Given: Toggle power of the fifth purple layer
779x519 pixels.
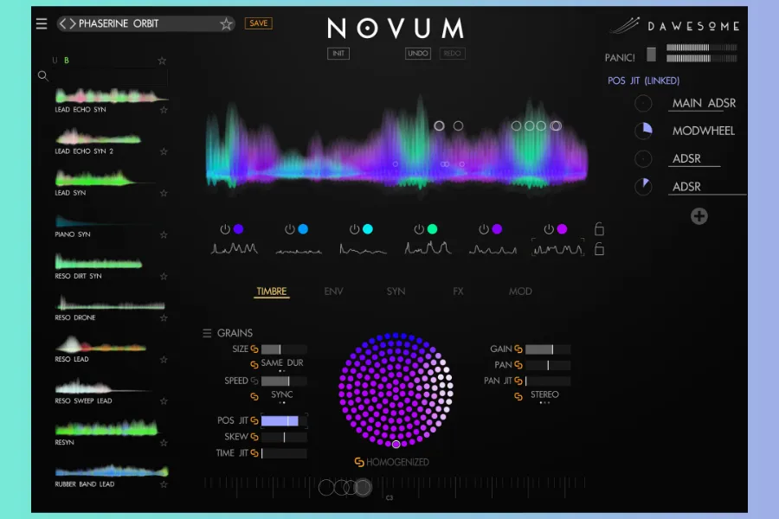Looking at the screenshot, I should click(483, 229).
